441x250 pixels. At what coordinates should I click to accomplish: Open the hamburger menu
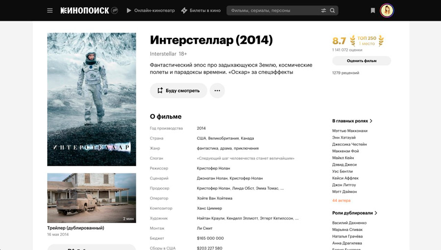click(x=49, y=10)
